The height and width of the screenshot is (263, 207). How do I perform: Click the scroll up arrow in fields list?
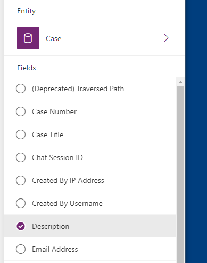(180, 82)
